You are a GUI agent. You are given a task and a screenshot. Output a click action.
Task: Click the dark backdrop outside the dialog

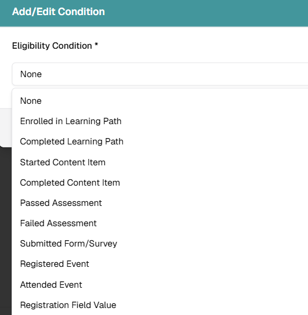(6, 231)
